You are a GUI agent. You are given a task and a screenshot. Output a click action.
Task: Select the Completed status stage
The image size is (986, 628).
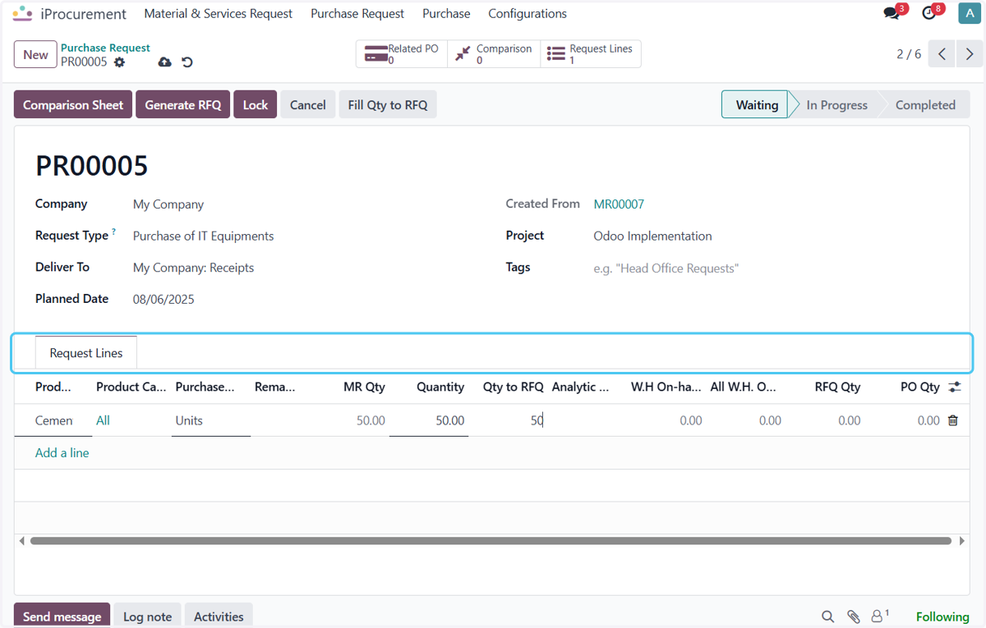(x=925, y=105)
